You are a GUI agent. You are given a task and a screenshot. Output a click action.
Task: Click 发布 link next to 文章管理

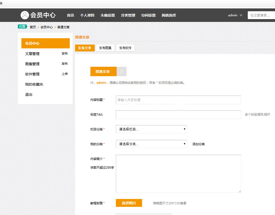[65, 53]
